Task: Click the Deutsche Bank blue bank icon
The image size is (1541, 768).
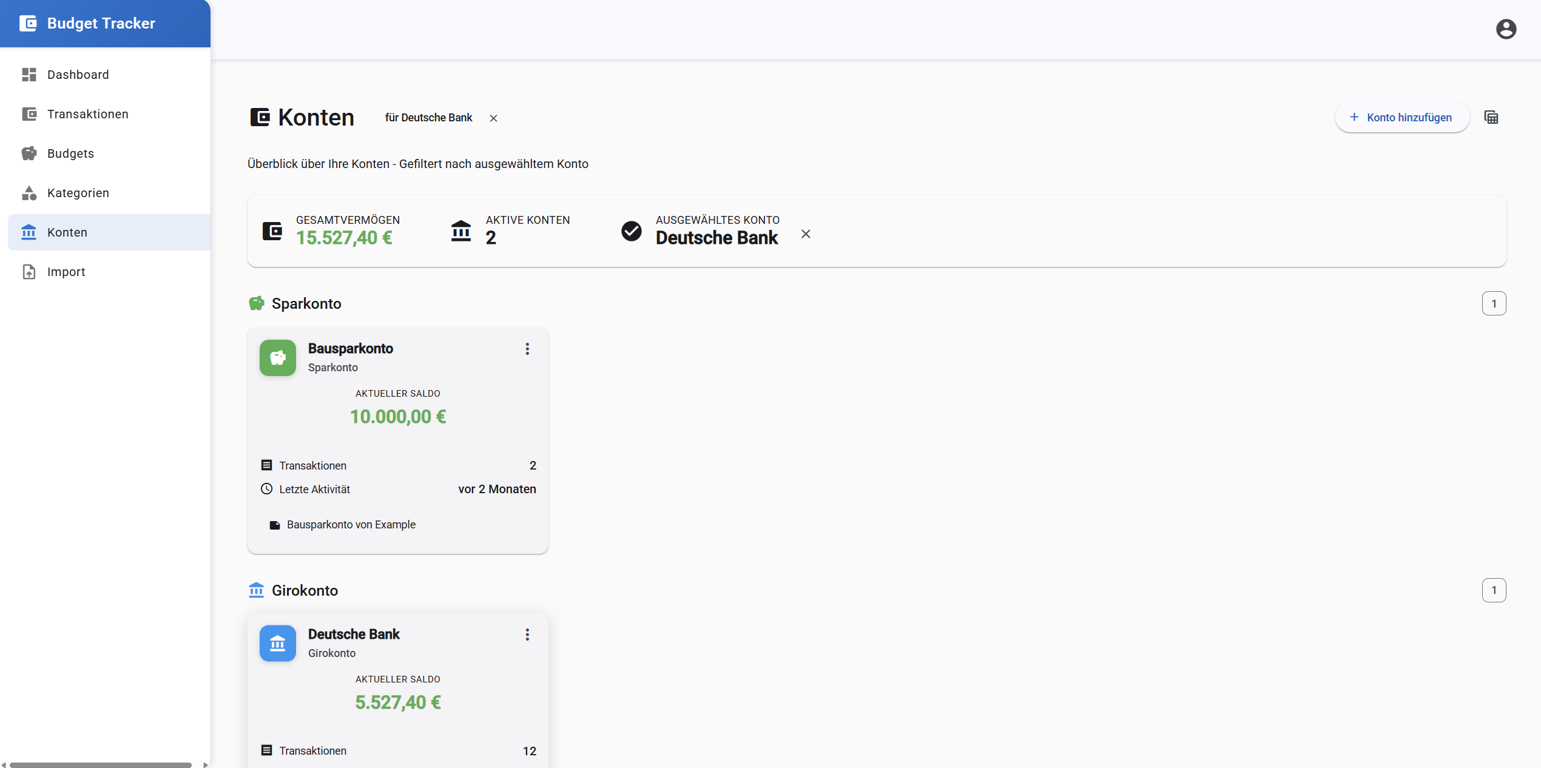Action: pos(278,644)
